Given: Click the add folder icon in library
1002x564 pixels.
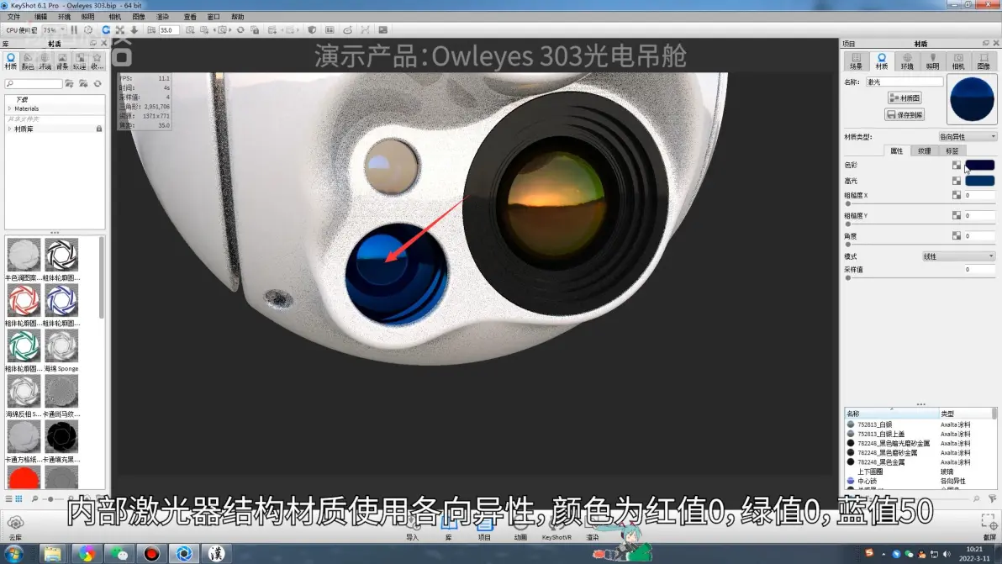Looking at the screenshot, I should (x=69, y=84).
